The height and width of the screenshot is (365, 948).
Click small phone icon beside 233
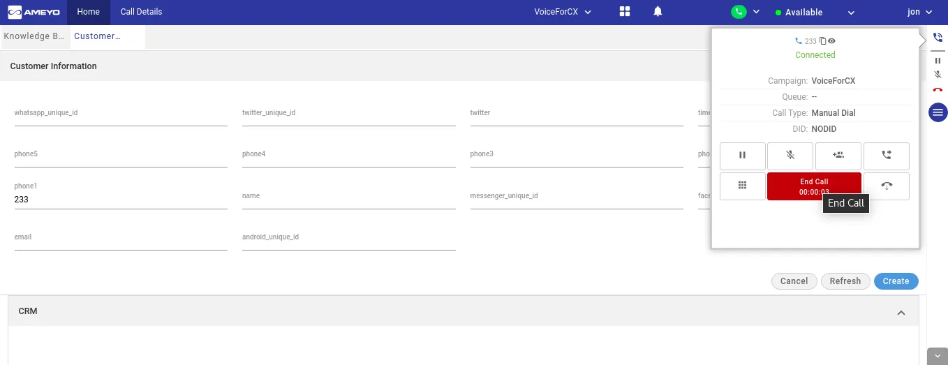point(799,41)
